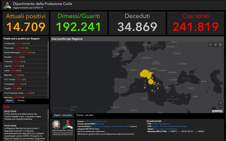226x141 pixels.
Task: Open the CC-BY-4.0 license link
Action: tap(88, 121)
